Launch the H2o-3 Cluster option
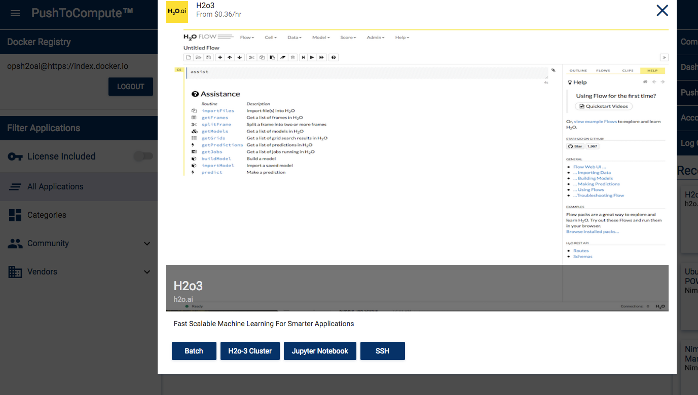The image size is (698, 395). coord(250,351)
